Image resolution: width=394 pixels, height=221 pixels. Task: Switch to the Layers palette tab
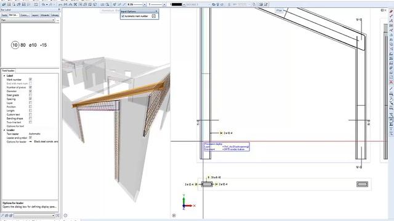[x=35, y=15]
